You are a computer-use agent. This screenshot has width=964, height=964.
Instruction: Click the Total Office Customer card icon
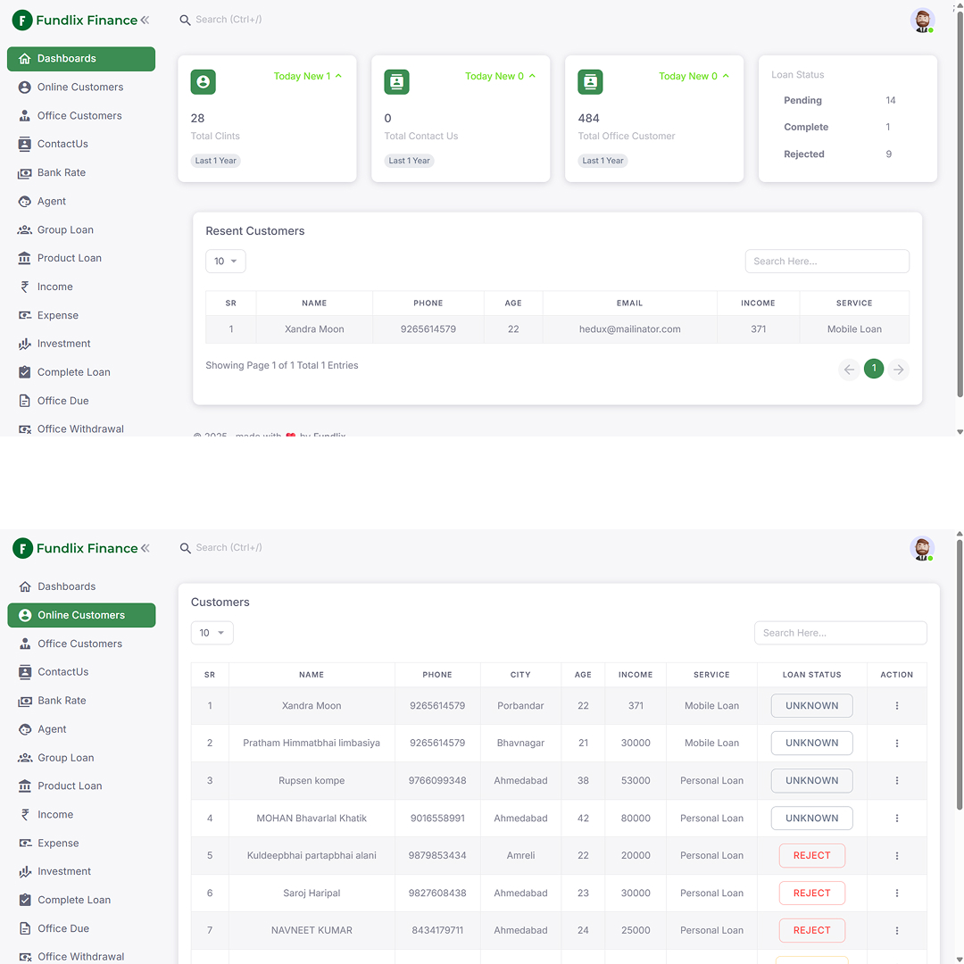coord(590,82)
